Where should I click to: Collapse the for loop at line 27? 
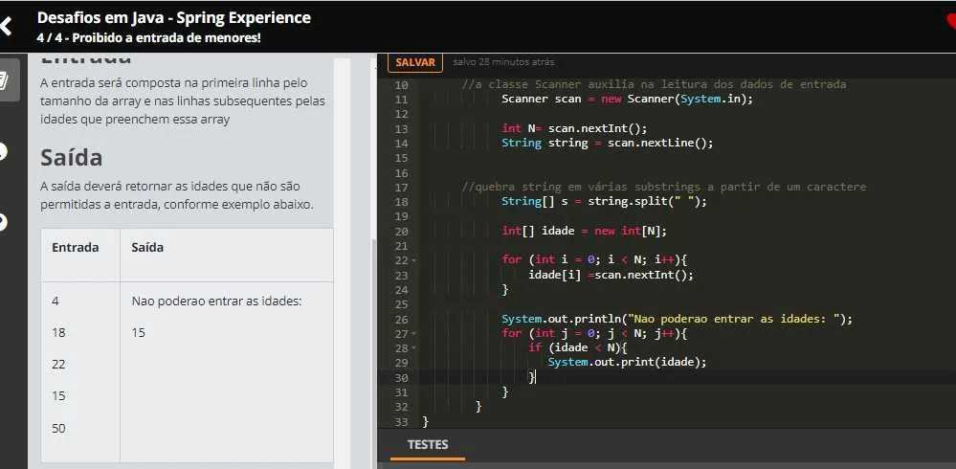coord(413,334)
